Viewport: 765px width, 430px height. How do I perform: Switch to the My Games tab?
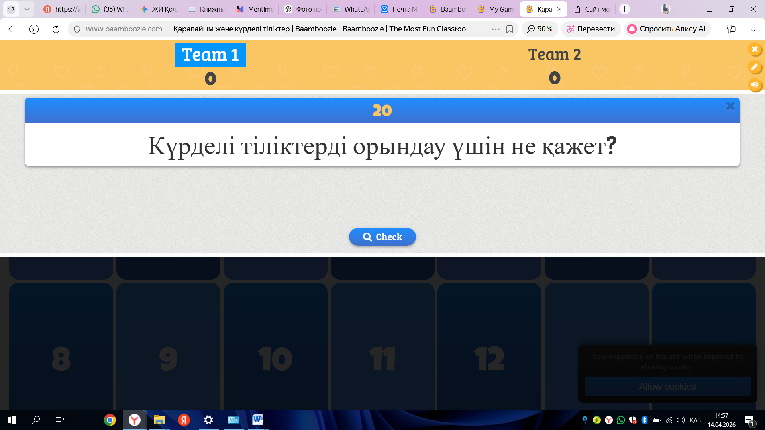[496, 9]
